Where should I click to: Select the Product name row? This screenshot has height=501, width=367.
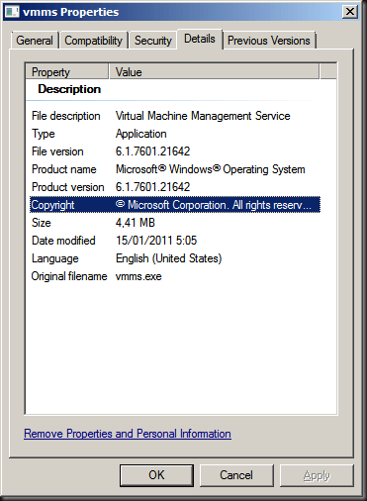(175, 169)
